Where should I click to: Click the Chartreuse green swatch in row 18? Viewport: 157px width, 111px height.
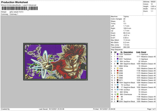tap(118, 94)
